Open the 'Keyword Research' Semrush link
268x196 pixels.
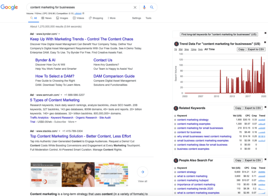62,118
